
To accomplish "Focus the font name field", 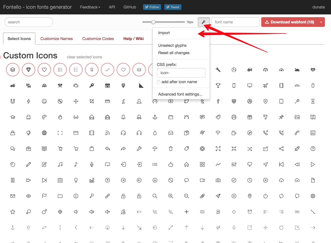I will (x=236, y=22).
